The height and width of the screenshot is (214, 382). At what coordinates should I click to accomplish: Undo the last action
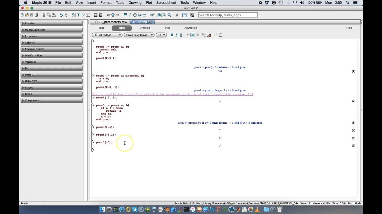61,15
